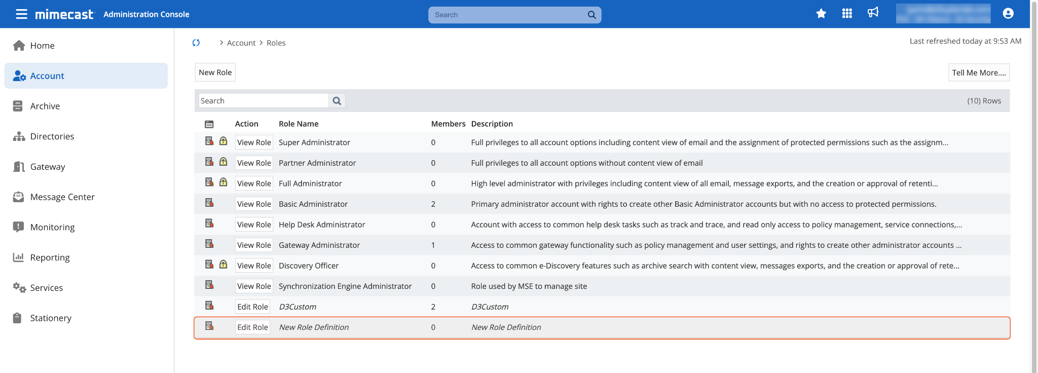Click the refresh icon beside breadcrumb

pyautogui.click(x=196, y=43)
